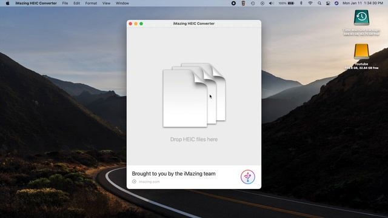The image size is (388, 218).
Task: Open the Bluetooth menu bar icon
Action: pyautogui.click(x=301, y=3)
